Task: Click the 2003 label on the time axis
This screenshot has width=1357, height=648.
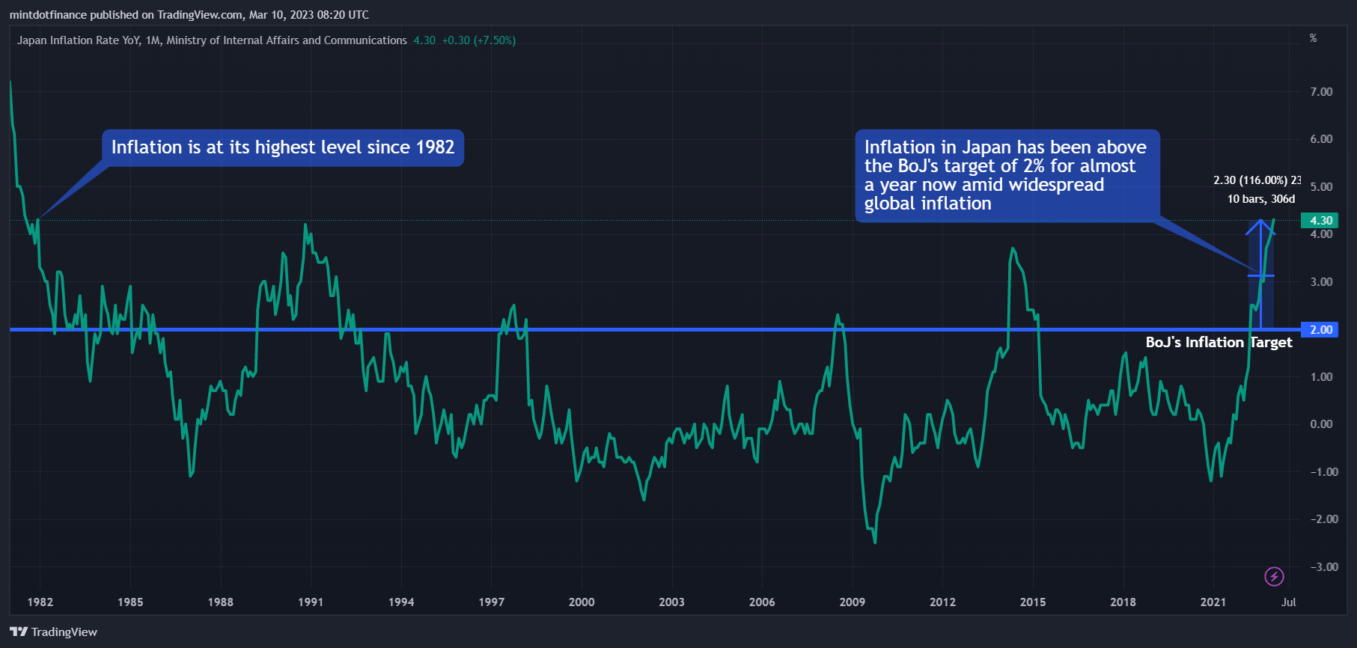Action: (671, 602)
